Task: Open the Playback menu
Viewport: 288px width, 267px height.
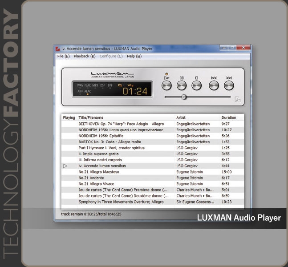Action: point(85,56)
